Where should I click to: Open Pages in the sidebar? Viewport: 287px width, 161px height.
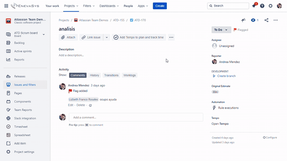tap(25, 93)
